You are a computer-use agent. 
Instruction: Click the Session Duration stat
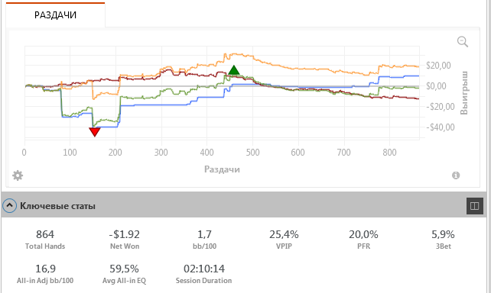coord(204,274)
